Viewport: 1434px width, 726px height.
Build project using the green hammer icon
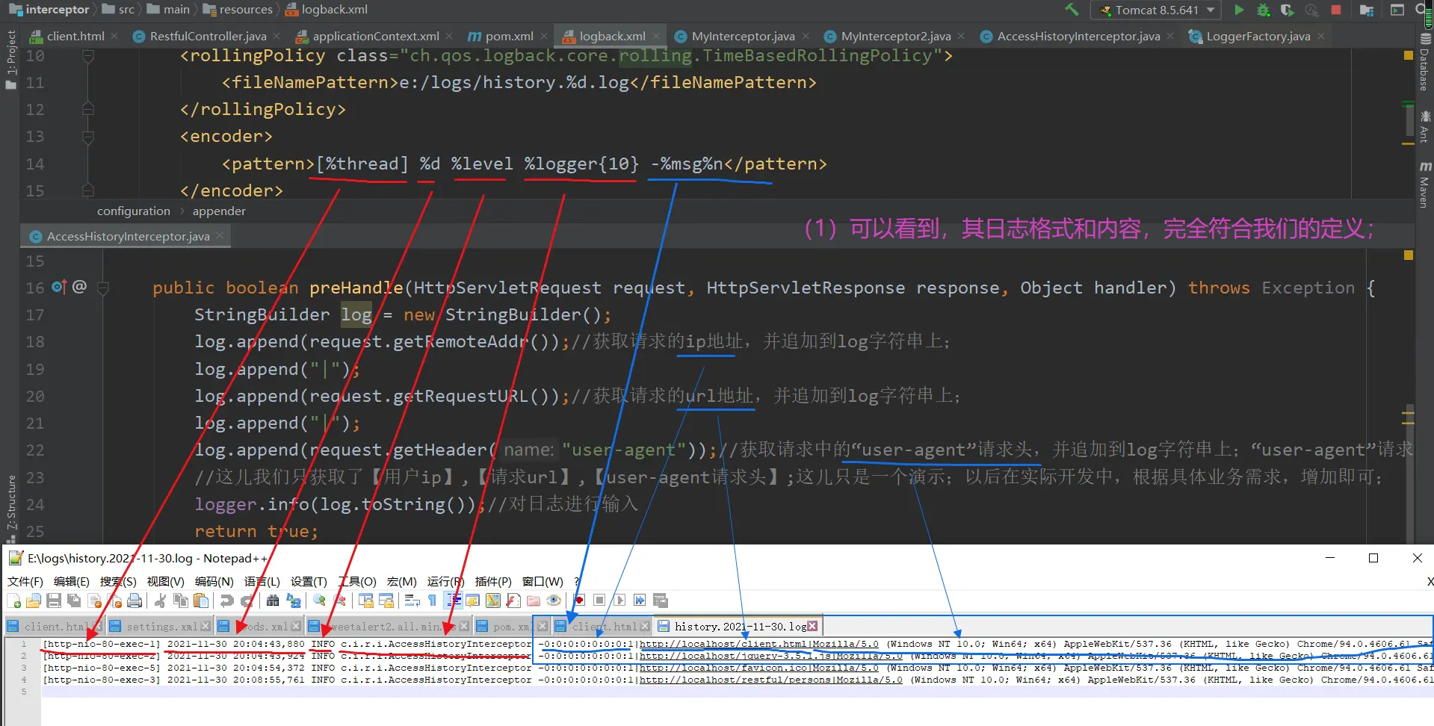point(1072,10)
